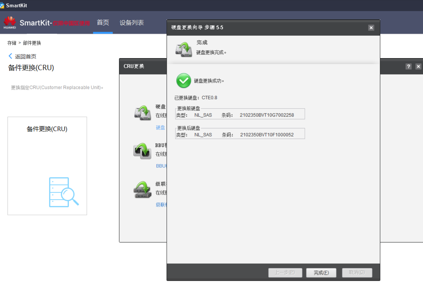Click the 备件更换(CRU) page heading
Screen dimensions: 423x297
(x=31, y=68)
